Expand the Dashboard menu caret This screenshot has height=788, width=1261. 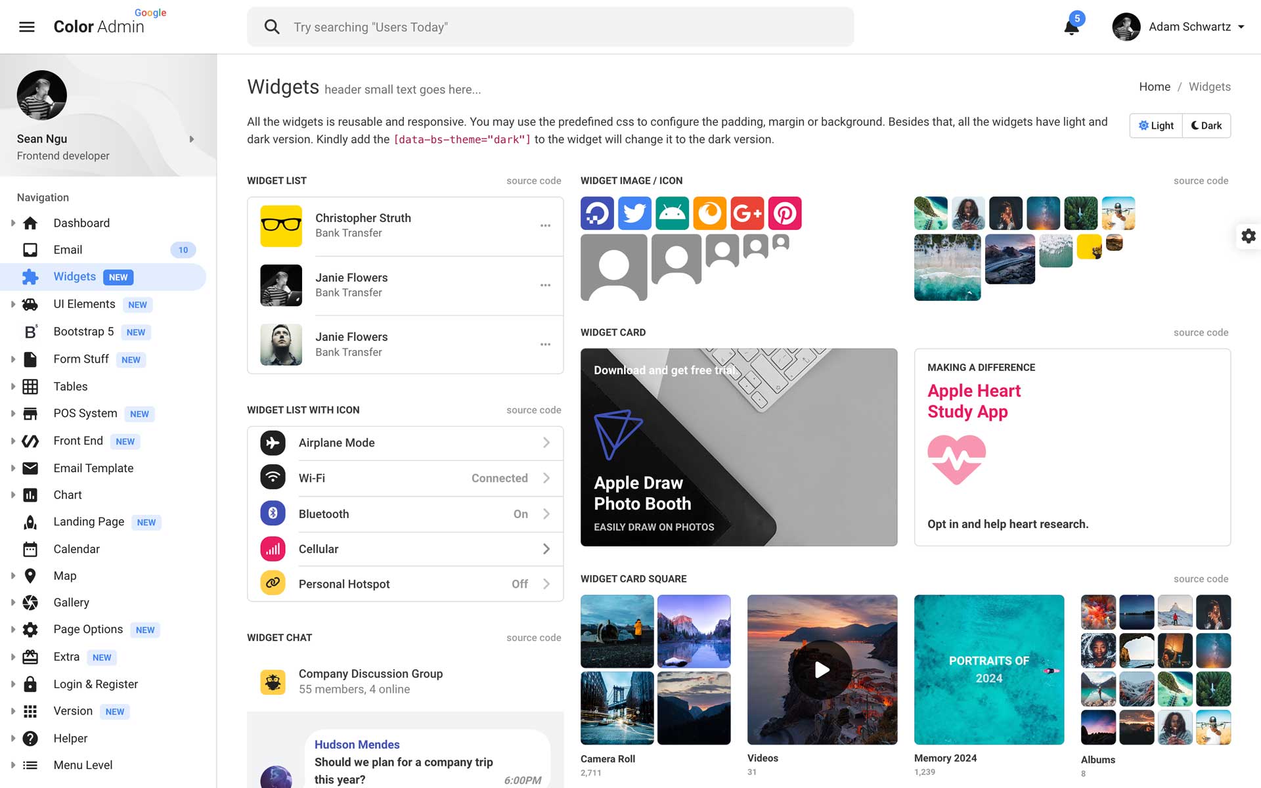pyautogui.click(x=12, y=223)
